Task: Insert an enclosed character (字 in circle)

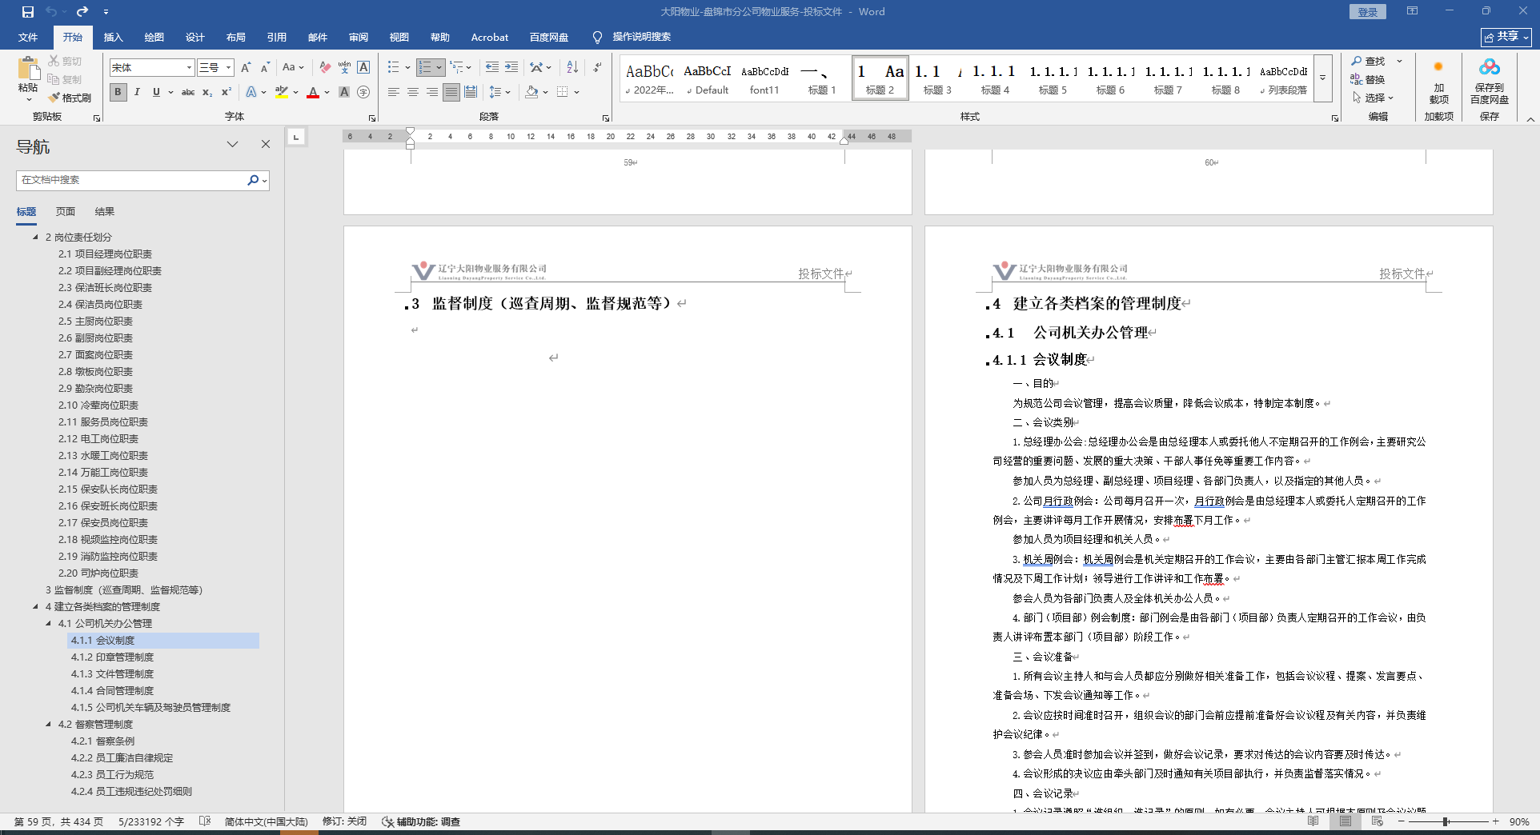Action: 363,92
